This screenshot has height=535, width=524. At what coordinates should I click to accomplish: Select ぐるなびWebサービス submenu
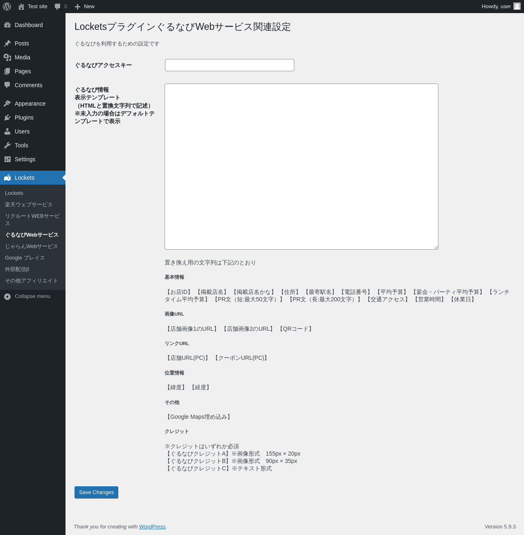33,235
